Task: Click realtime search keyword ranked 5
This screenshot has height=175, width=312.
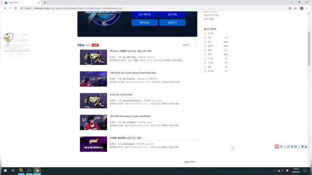Action: [x=210, y=50]
